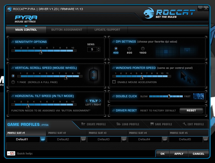Click the Load Profile folder icon
Image resolution: width=215 pixels, height=163 pixels.
119,124
